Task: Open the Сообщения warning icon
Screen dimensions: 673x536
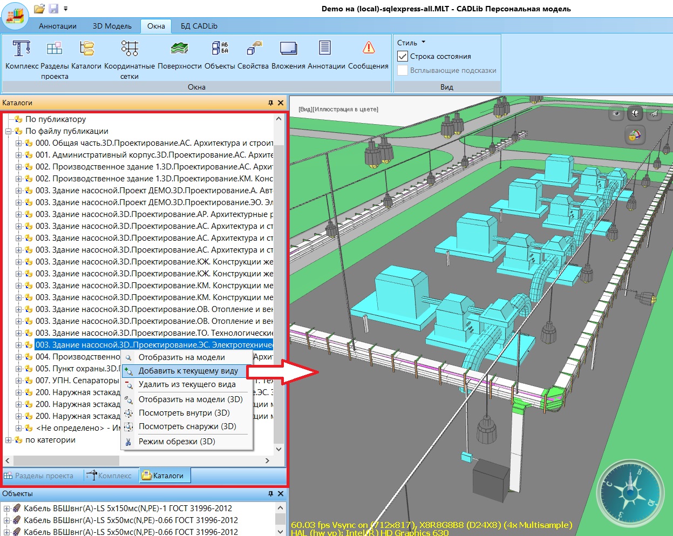Action: pos(369,49)
